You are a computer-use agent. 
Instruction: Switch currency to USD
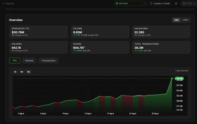point(176,20)
